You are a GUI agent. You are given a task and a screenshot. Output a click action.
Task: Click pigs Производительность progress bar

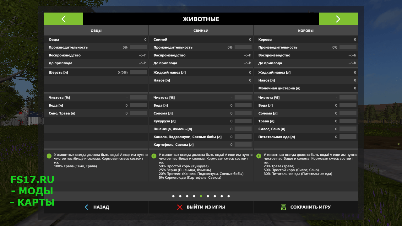tap(243, 47)
